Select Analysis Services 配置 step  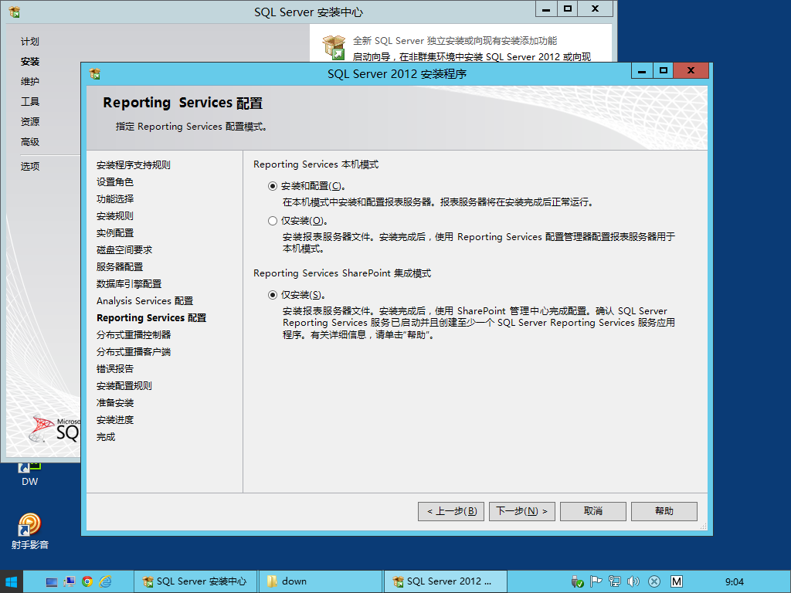pyautogui.click(x=144, y=301)
